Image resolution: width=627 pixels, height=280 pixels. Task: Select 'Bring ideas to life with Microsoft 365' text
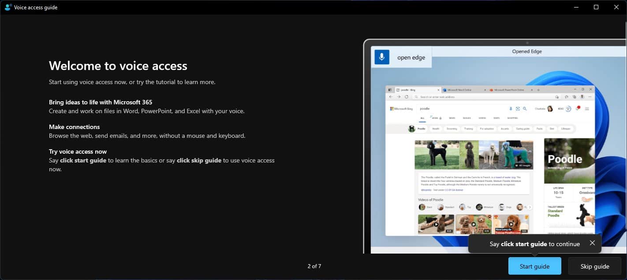click(101, 102)
